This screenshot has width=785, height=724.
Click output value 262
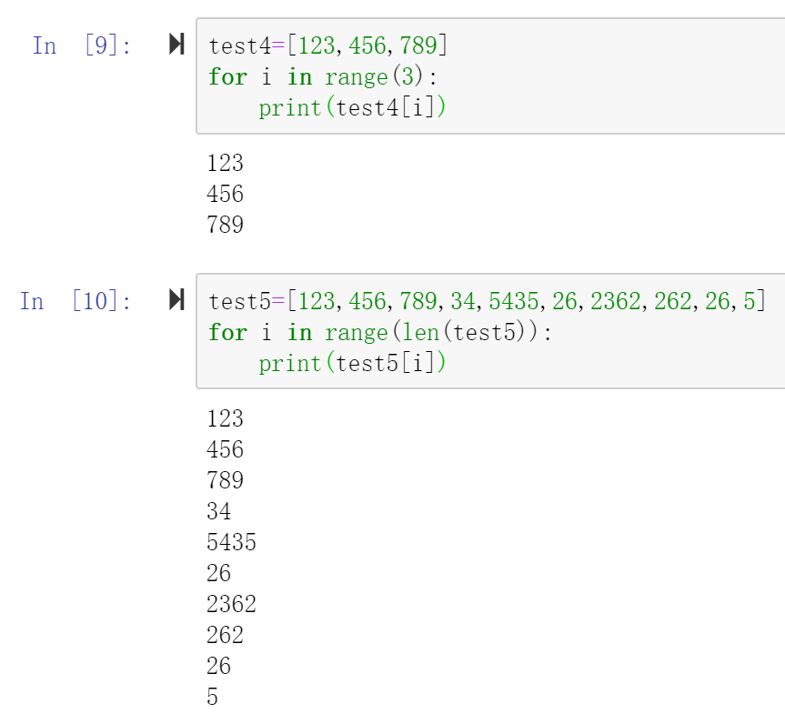[225, 635]
